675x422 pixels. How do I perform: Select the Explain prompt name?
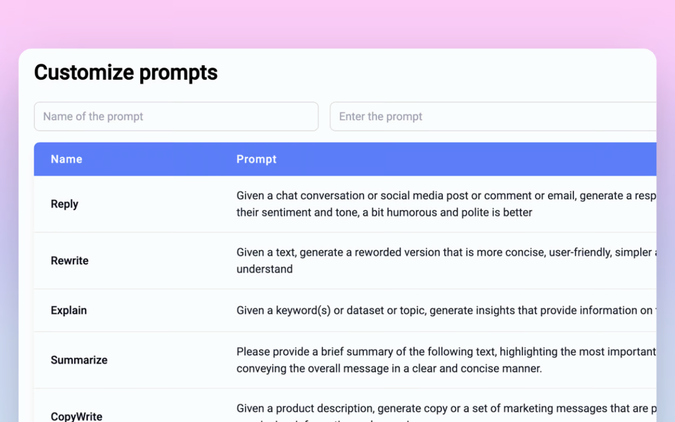[69, 311]
